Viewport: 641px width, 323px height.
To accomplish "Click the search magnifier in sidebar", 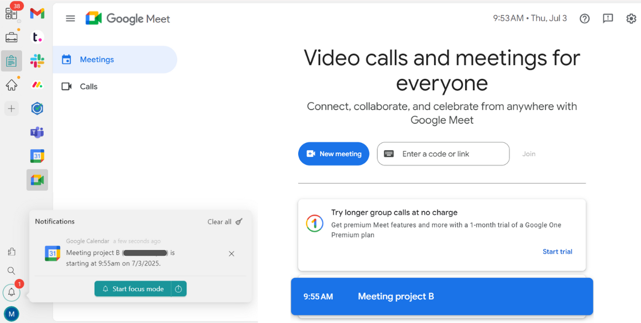I will pyautogui.click(x=11, y=271).
